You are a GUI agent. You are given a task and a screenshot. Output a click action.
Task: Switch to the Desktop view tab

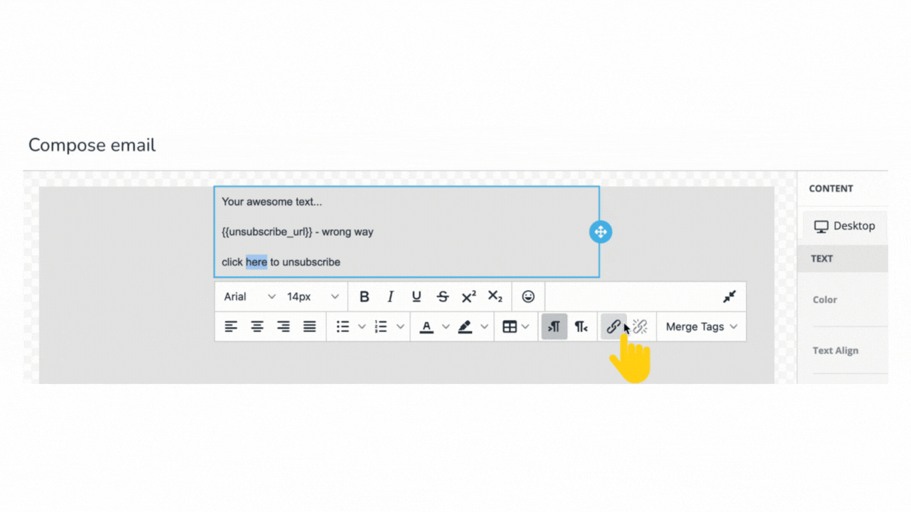click(845, 226)
